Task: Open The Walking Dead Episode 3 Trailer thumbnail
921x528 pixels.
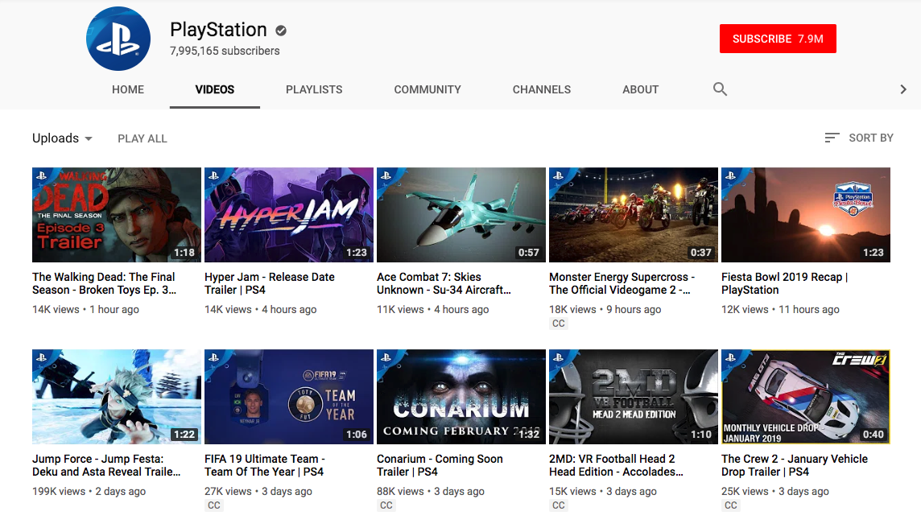Action: [116, 215]
